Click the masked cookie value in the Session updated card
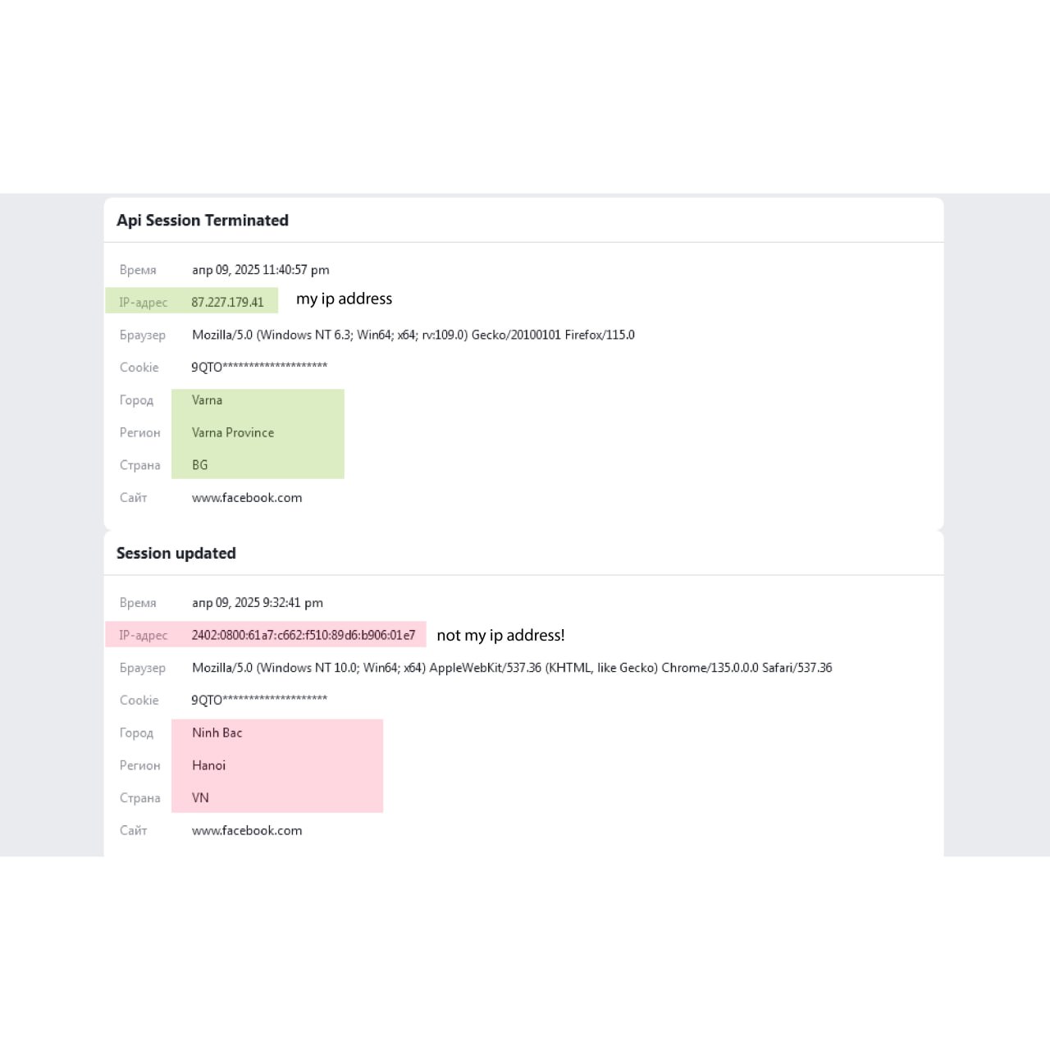1050x1050 pixels. click(x=259, y=700)
